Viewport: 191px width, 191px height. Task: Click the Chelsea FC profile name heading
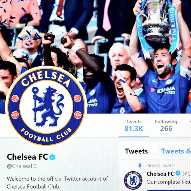(27, 157)
